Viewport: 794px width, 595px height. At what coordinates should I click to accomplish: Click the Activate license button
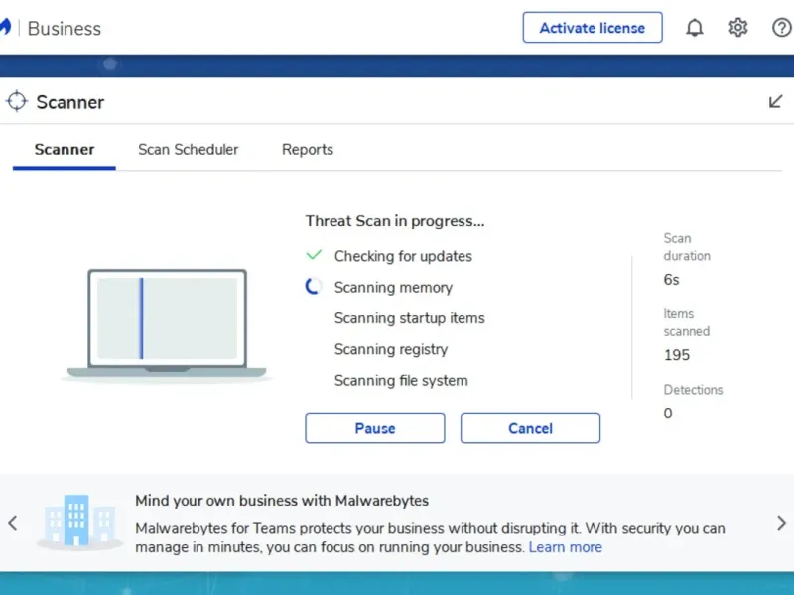pos(592,28)
